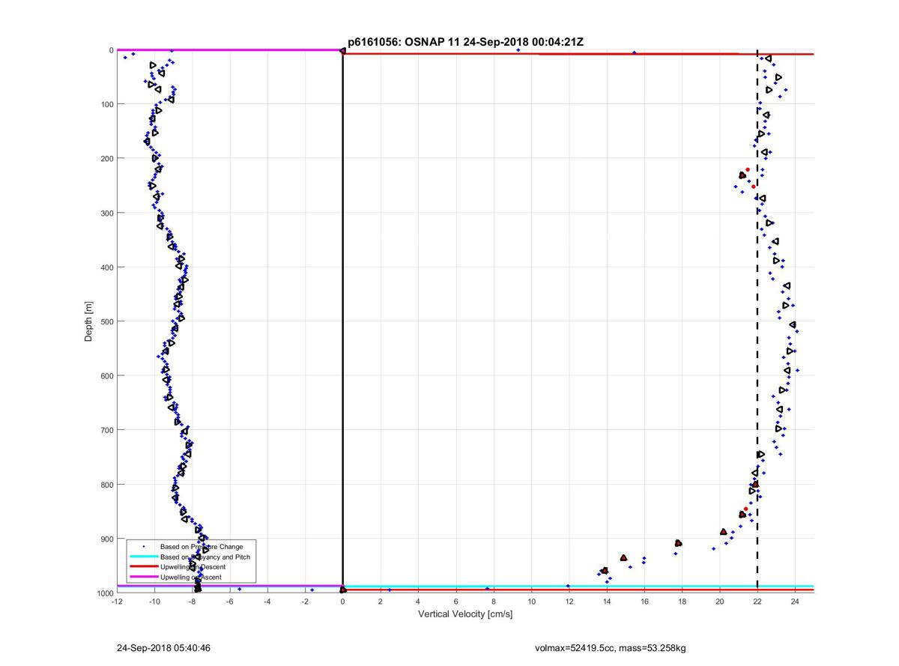Click depth axis tick label 900
899x666 pixels.
pyautogui.click(x=107, y=539)
